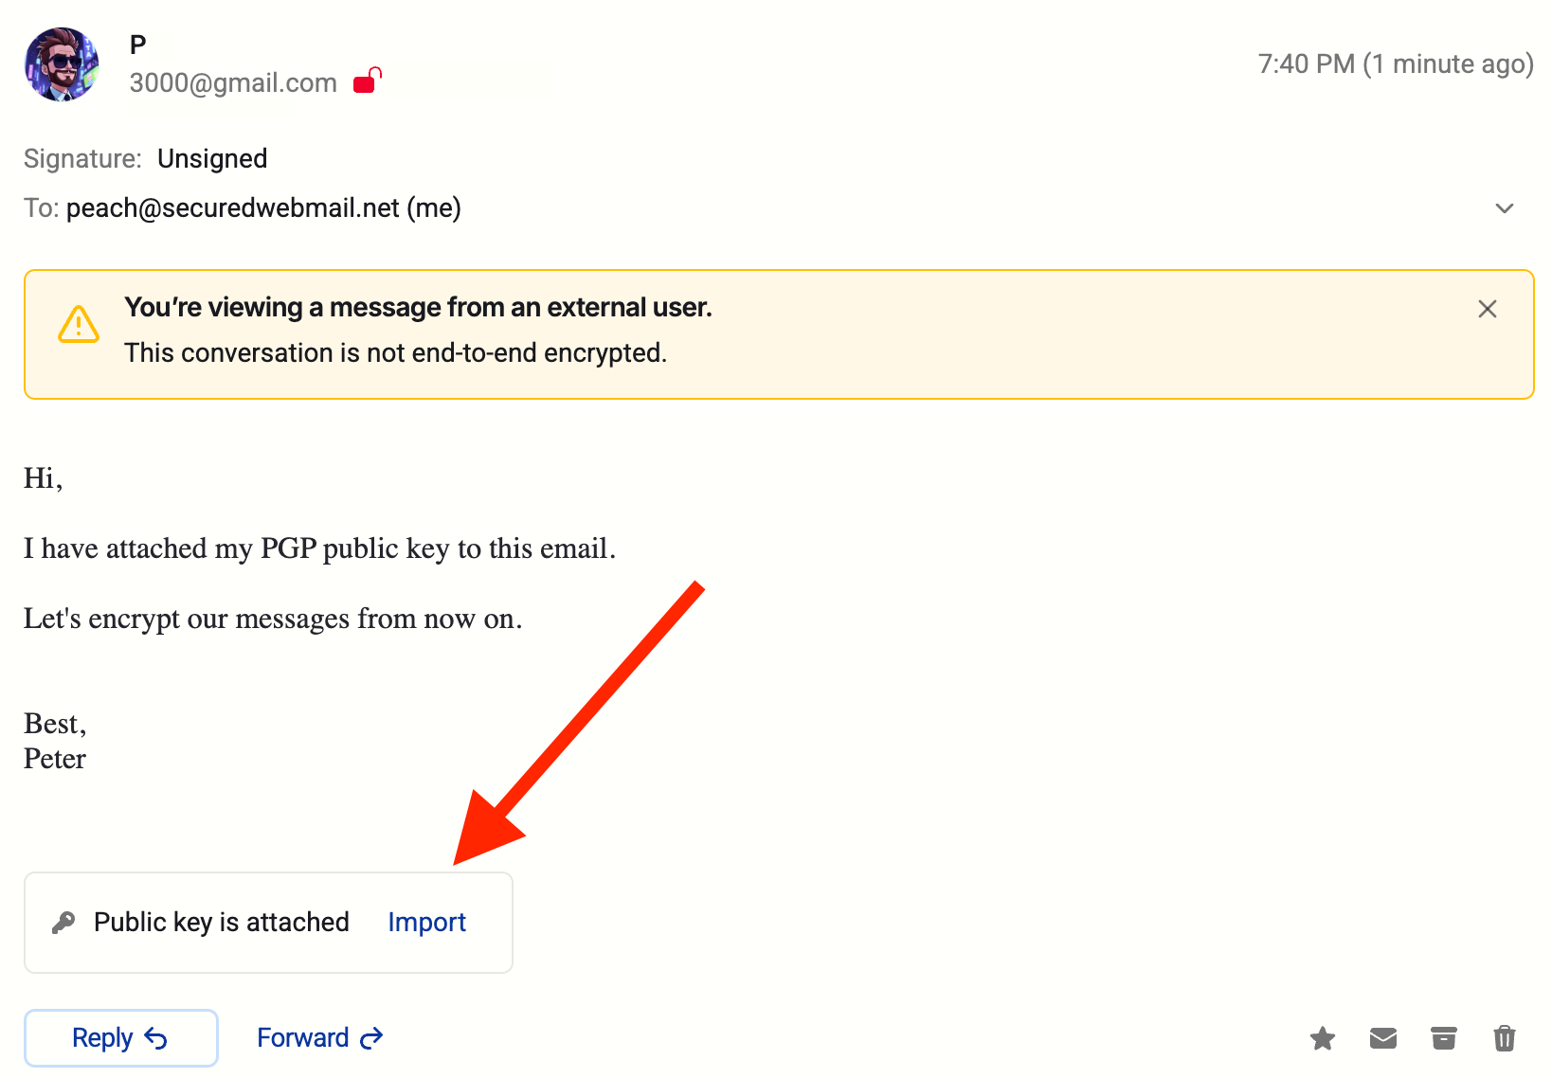Delete the message with the trash icon
The height and width of the screenshot is (1078, 1552).
1505,1039
